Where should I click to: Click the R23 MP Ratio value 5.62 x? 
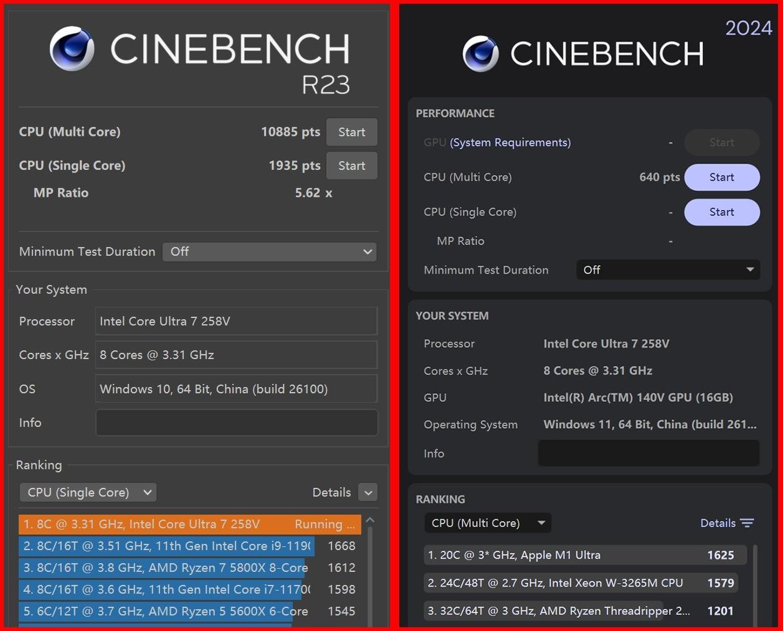(x=313, y=193)
